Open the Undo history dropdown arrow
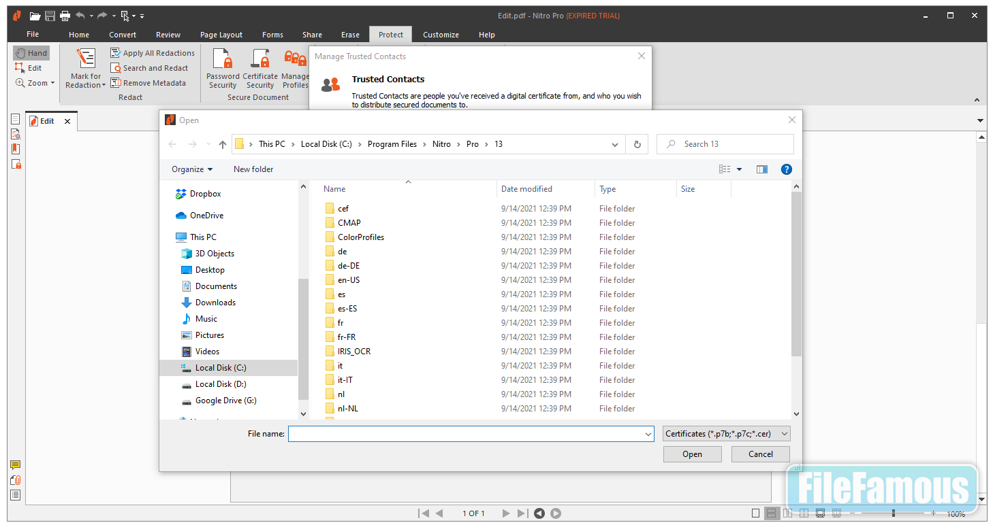The height and width of the screenshot is (527, 993). click(x=91, y=16)
